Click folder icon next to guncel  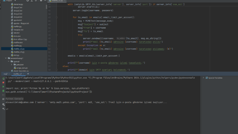pos(12,61)
